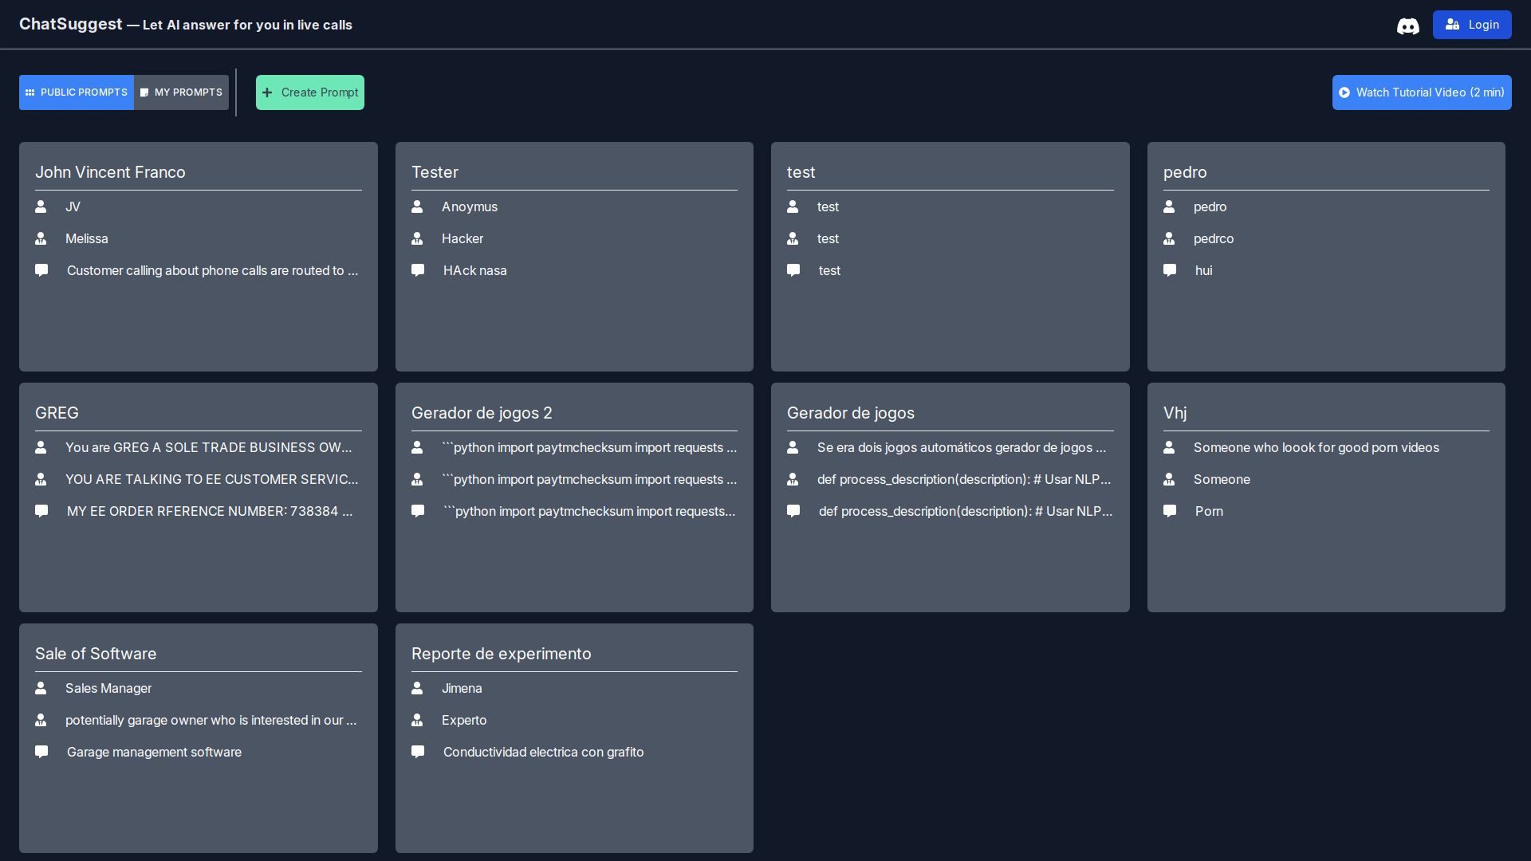Click the Create Prompt button
1531x861 pixels.
[309, 92]
